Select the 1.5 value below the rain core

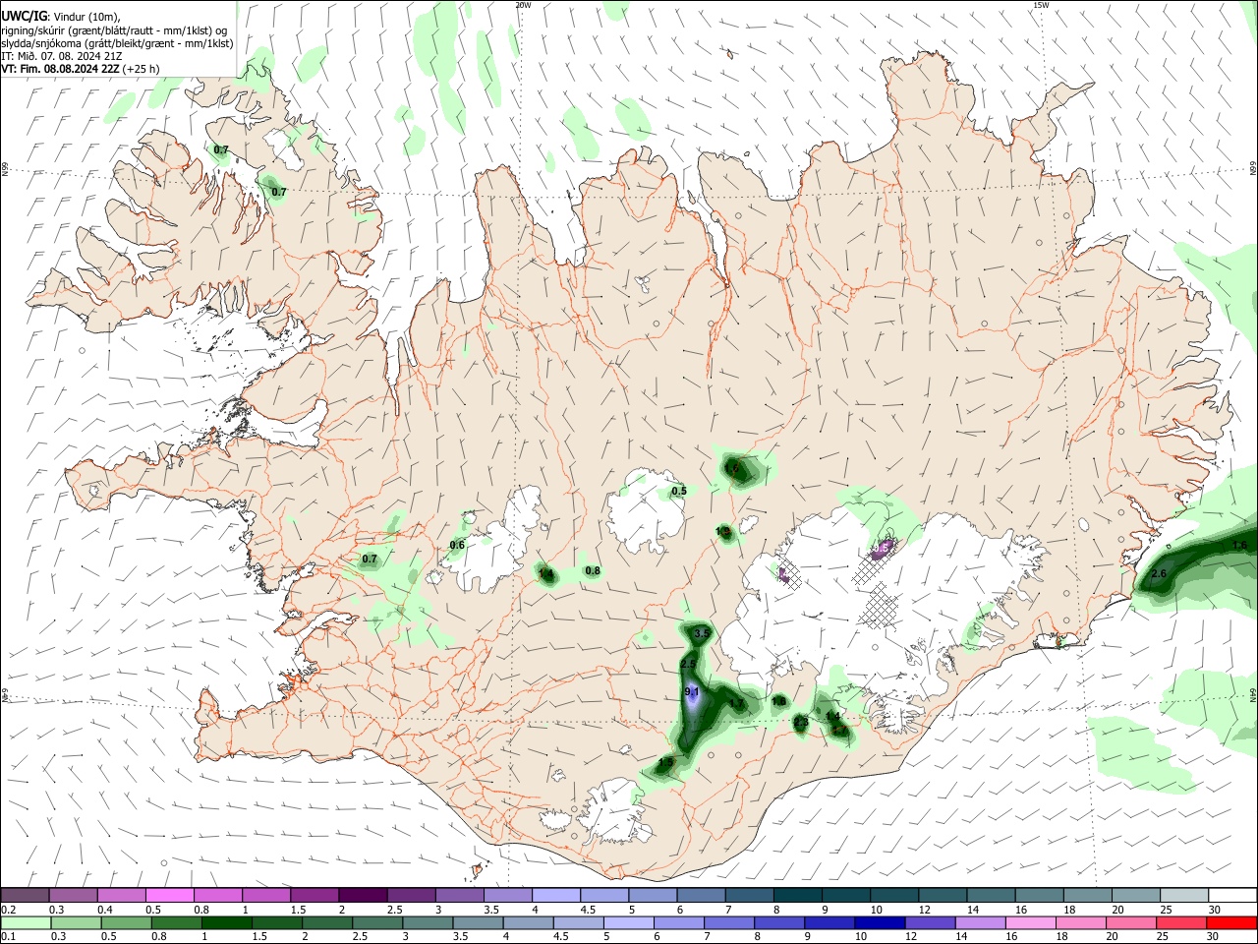pyautogui.click(x=665, y=762)
